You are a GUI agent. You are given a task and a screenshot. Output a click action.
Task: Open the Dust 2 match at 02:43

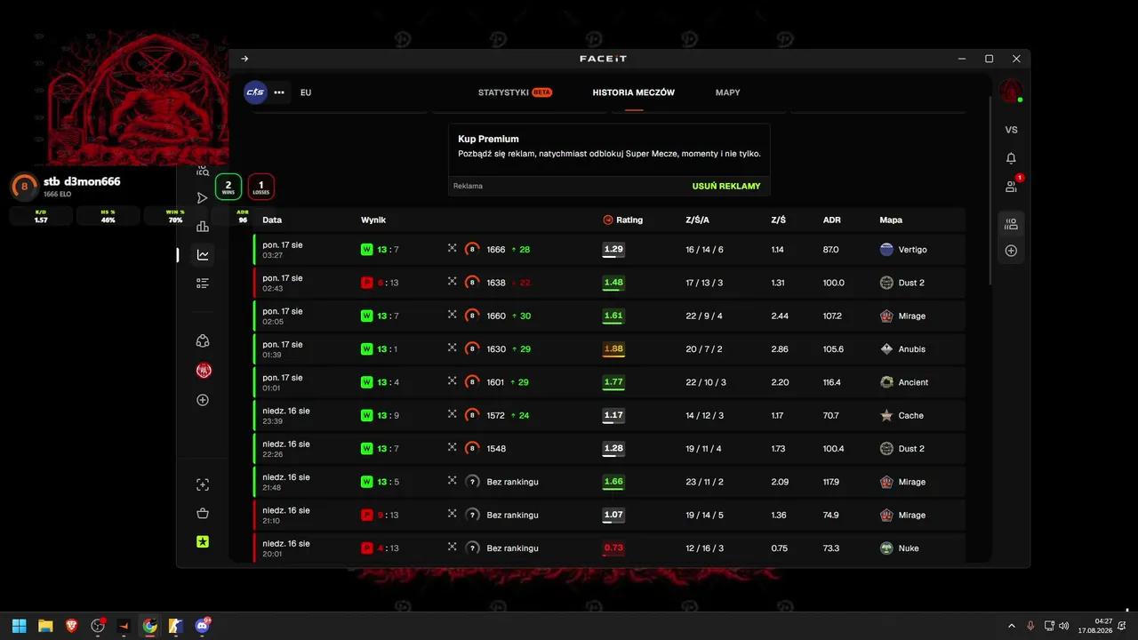[609, 283]
